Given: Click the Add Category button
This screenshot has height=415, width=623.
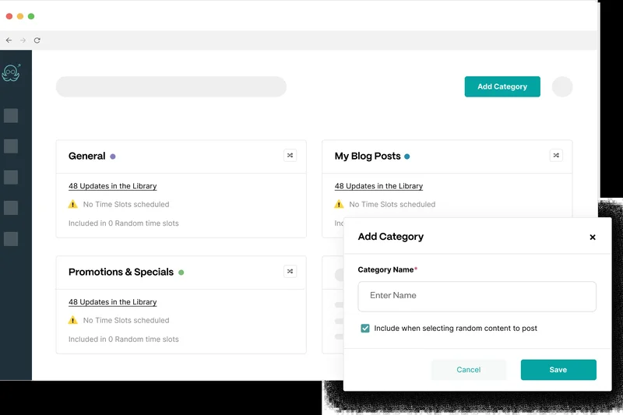Looking at the screenshot, I should click(502, 86).
